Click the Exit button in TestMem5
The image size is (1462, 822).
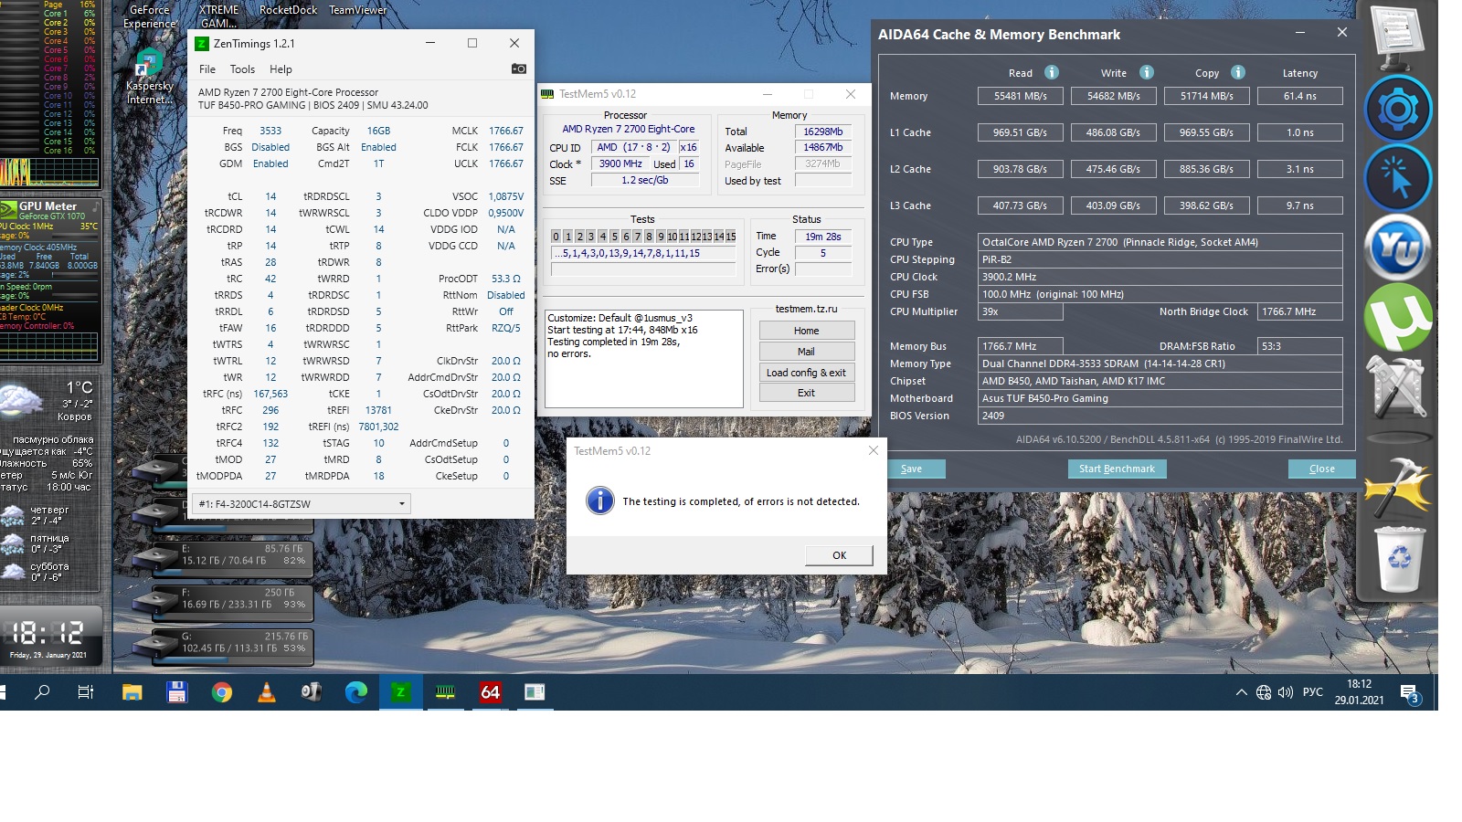pos(807,393)
